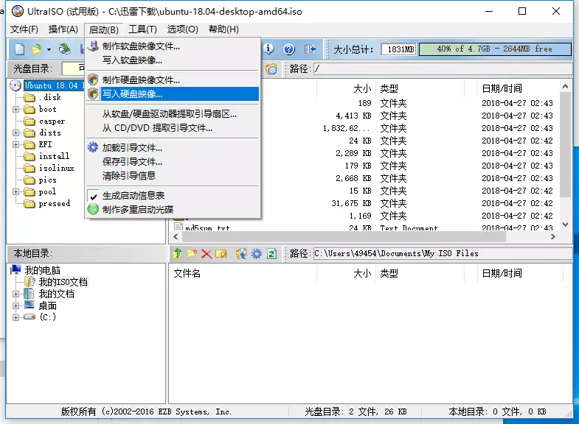The image size is (579, 424).
Task: Click the Exit door toolbar icon
Action: pos(310,49)
